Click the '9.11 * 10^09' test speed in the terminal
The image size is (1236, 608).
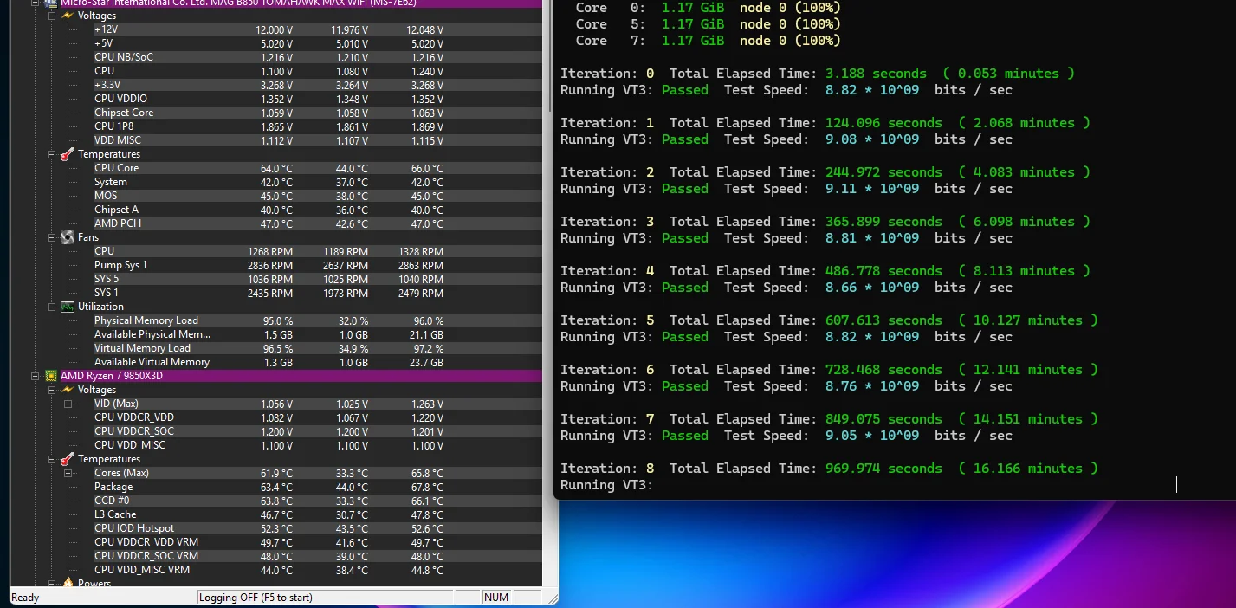pos(872,189)
